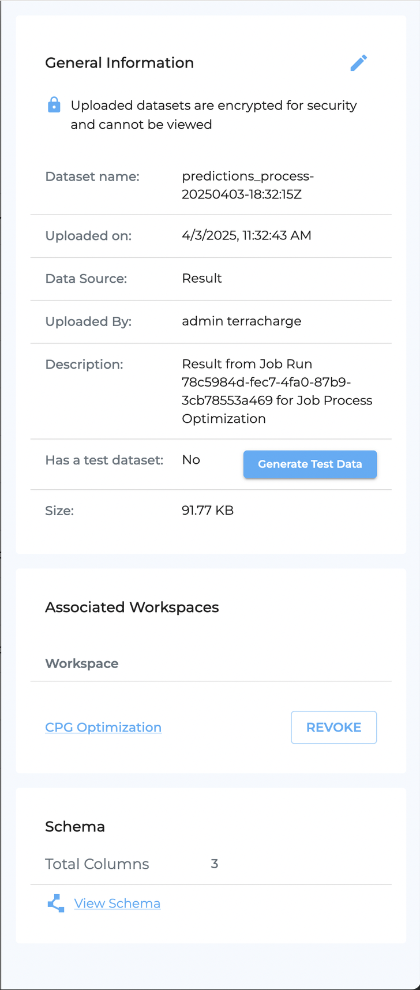Click the Workspace column header
Viewport: 420px width, 990px height.
coord(82,663)
